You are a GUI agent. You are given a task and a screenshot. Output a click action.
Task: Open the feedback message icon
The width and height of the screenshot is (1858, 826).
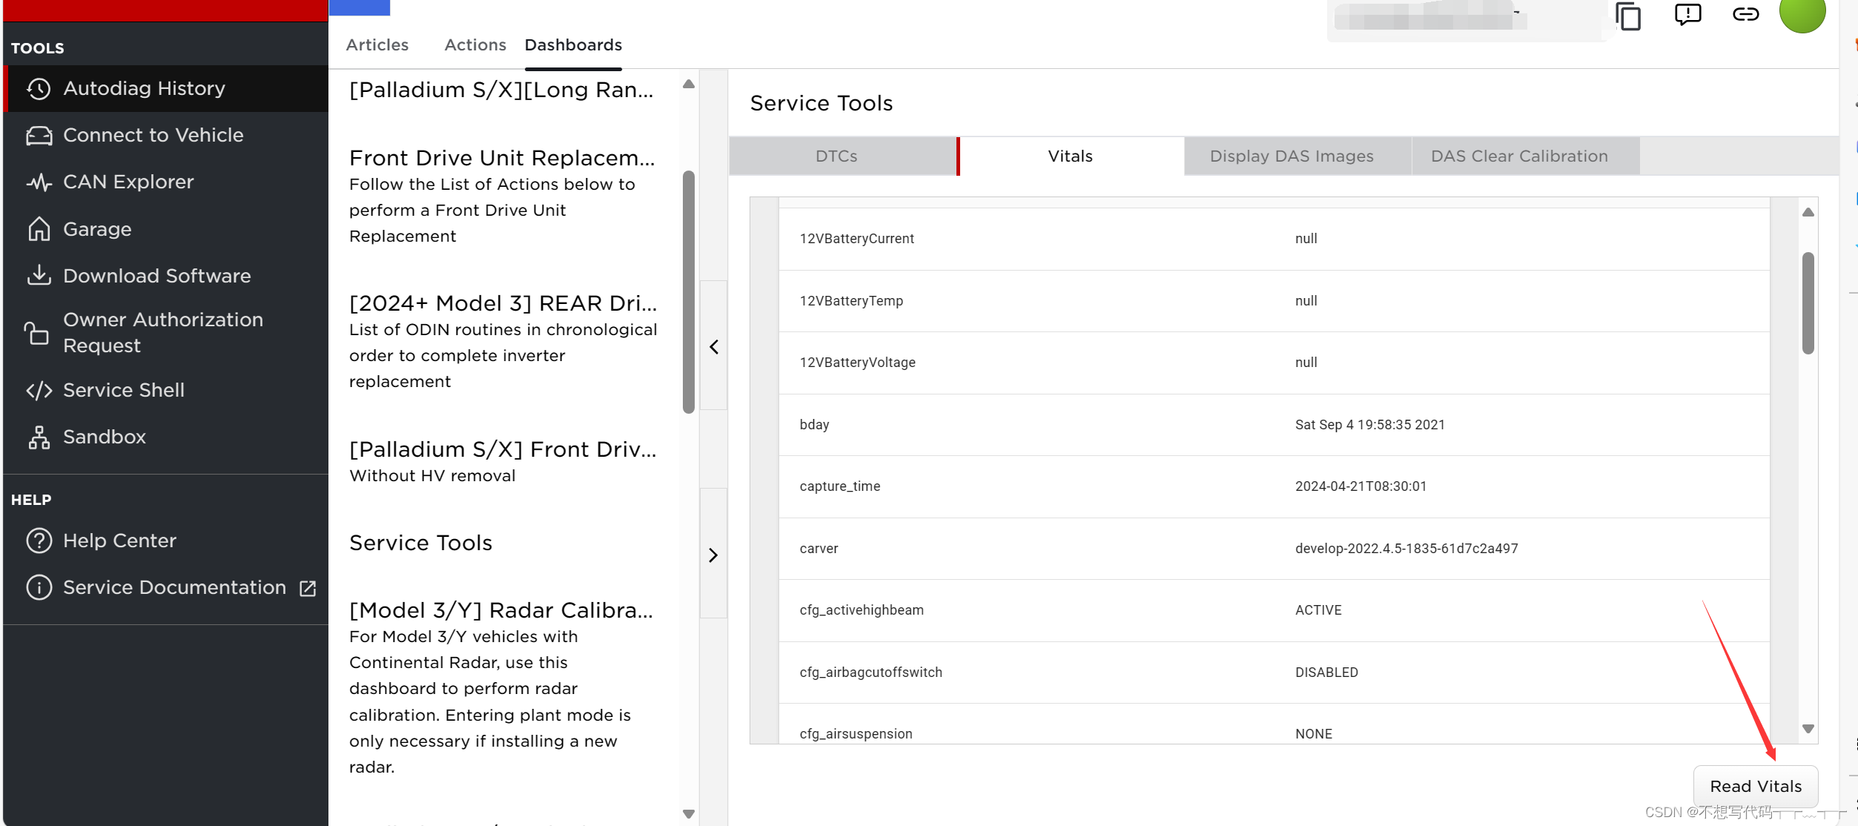pyautogui.click(x=1687, y=14)
